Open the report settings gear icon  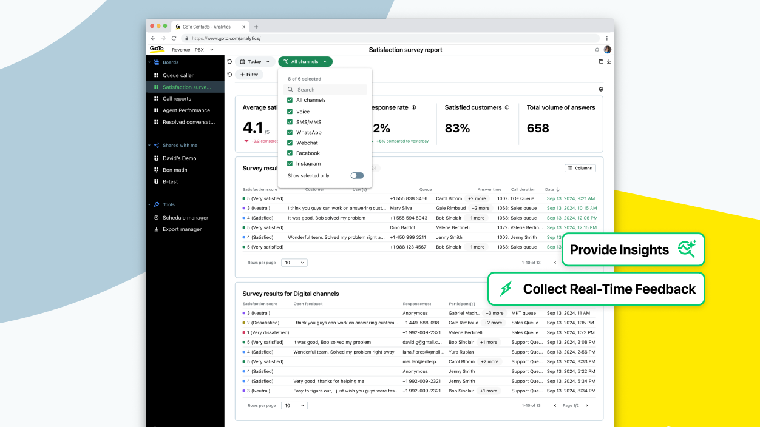pos(600,89)
